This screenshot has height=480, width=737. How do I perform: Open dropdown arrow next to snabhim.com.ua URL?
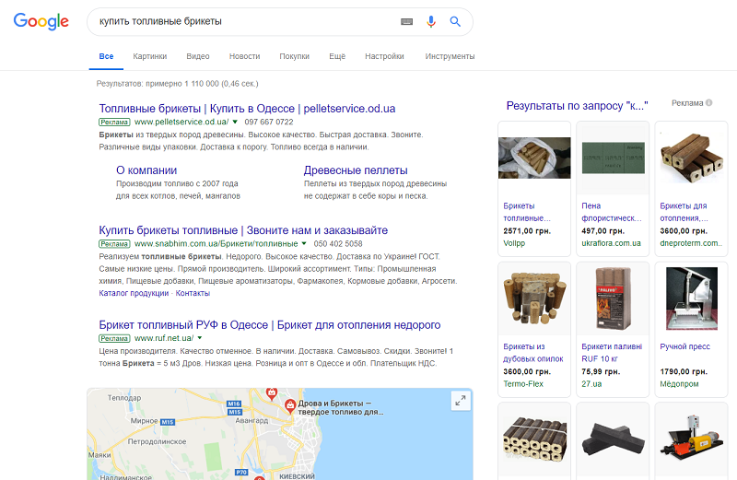pyautogui.click(x=304, y=243)
